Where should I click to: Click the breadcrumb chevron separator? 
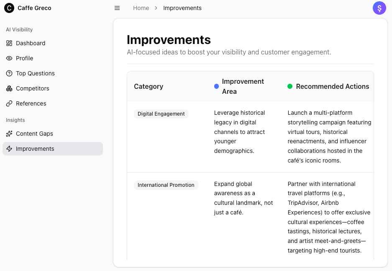coord(156,8)
